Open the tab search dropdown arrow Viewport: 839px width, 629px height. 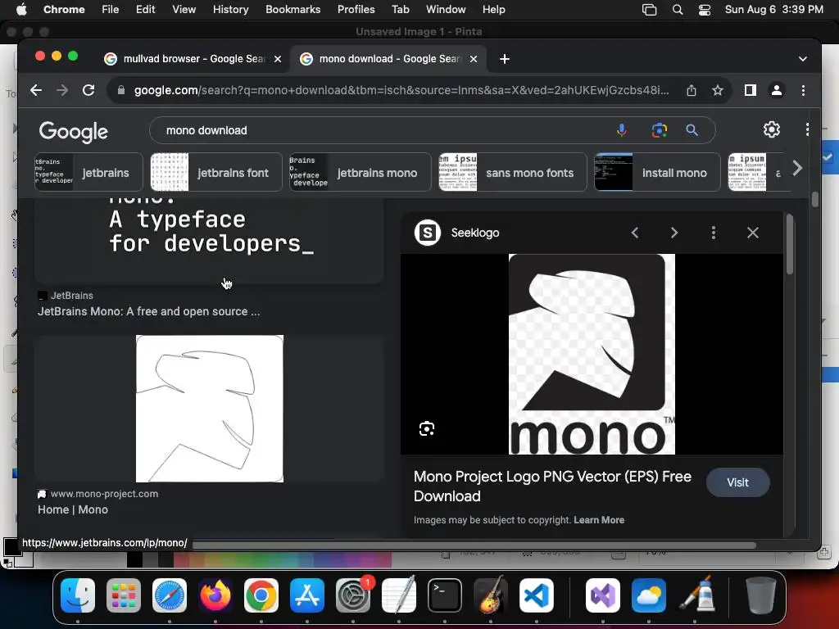tap(803, 59)
